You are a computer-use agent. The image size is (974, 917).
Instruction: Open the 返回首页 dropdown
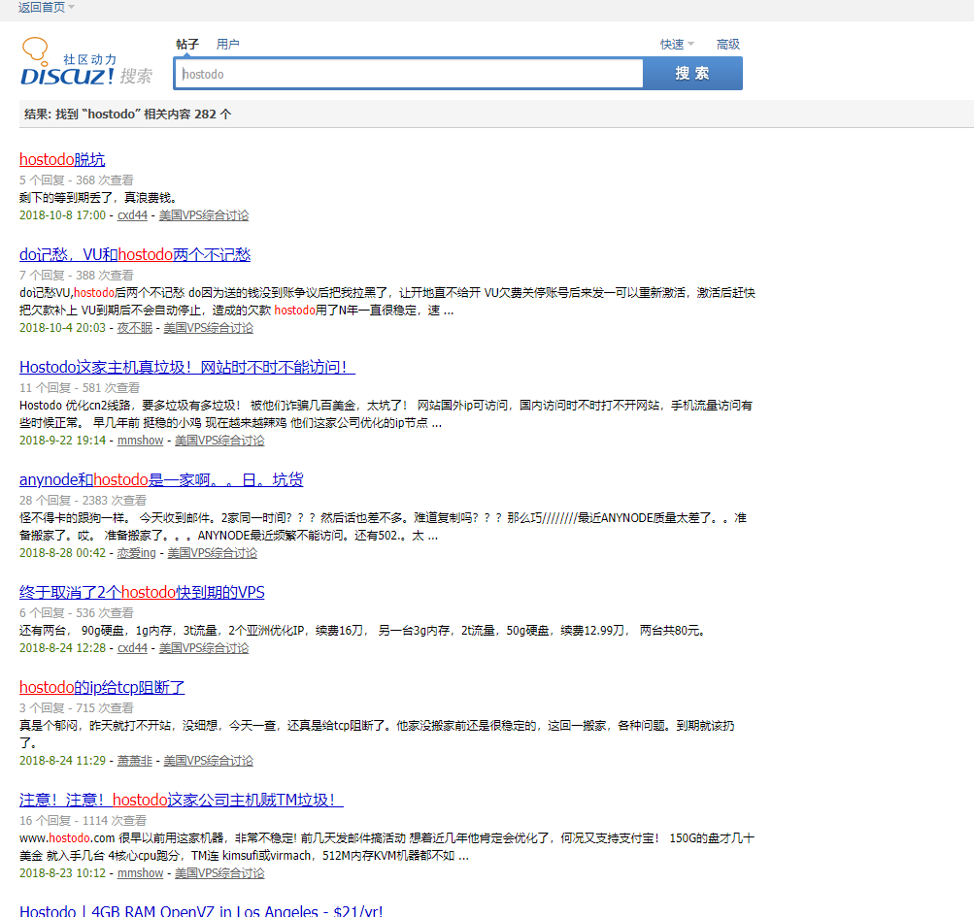click(47, 8)
